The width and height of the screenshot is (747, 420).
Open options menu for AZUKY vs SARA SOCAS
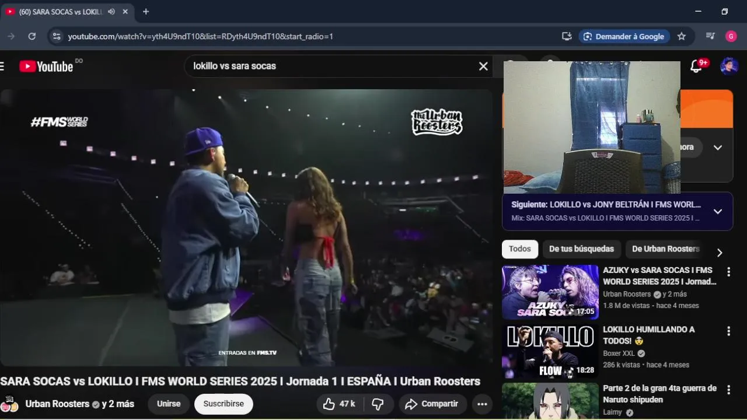728,272
